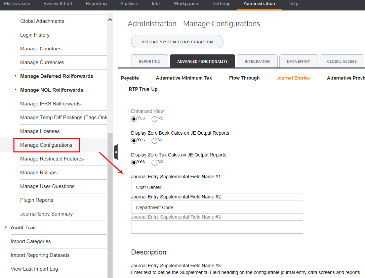Select No for Display Zero Tax Calcs
Screen dimensions: 365x278
coord(154,163)
